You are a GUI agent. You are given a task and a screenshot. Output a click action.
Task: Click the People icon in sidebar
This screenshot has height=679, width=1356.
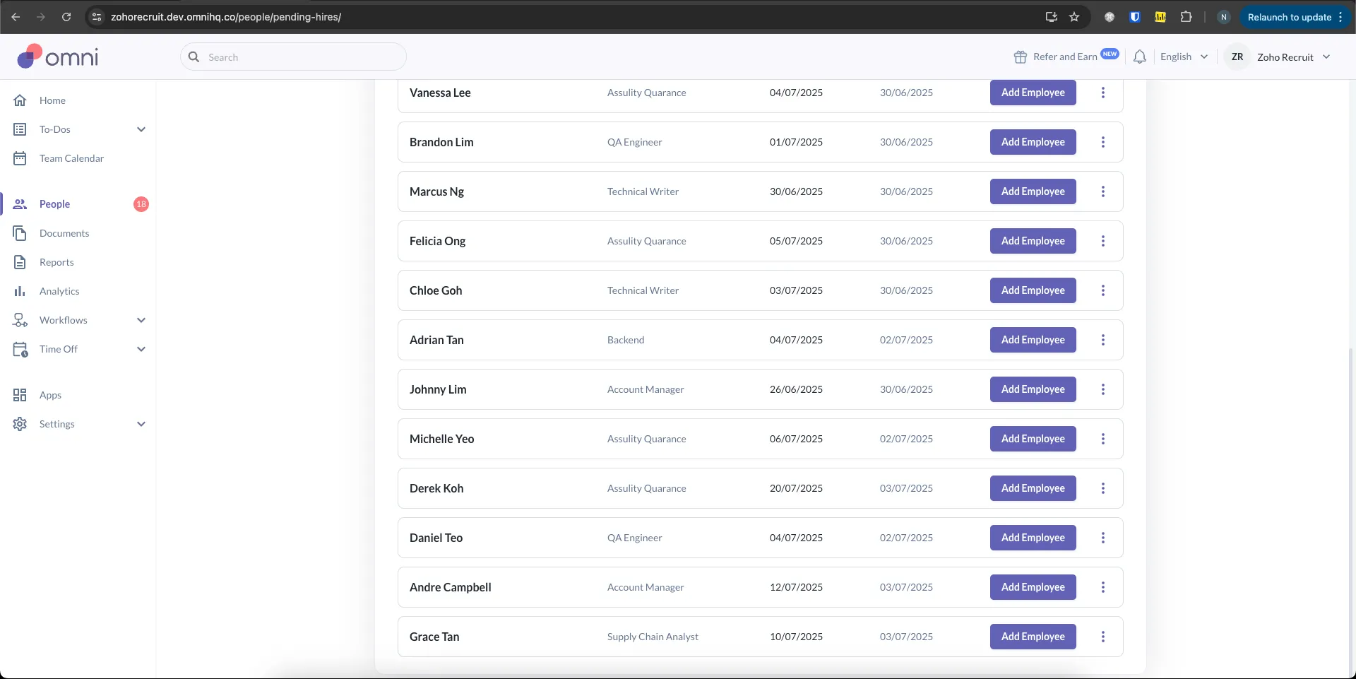pyautogui.click(x=20, y=204)
